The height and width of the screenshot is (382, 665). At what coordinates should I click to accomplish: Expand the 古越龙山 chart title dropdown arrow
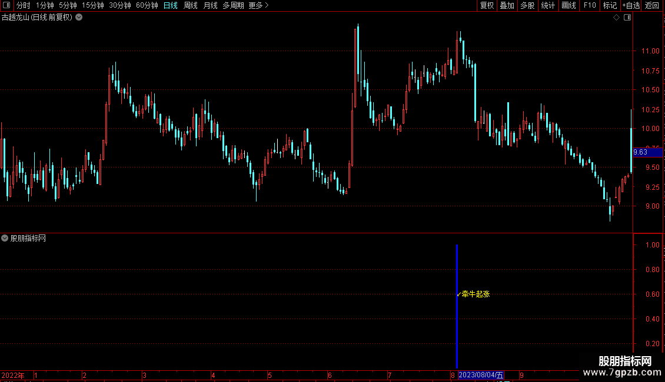coord(79,18)
